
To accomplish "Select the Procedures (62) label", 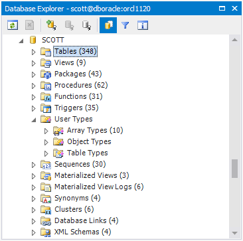I will coord(81,85).
